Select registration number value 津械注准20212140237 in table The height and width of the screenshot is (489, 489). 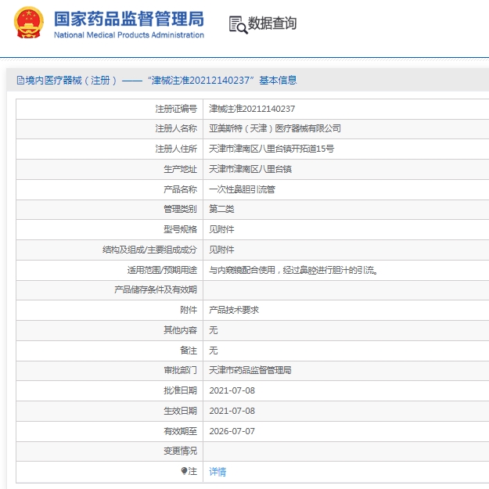pyautogui.click(x=252, y=109)
